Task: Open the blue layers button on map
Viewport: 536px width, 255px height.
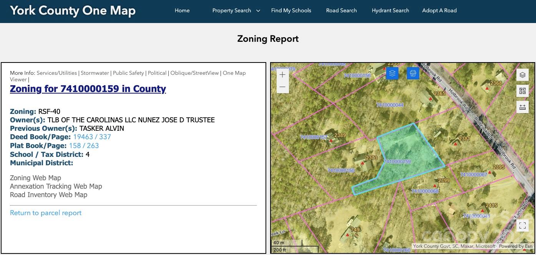Action: [x=392, y=73]
